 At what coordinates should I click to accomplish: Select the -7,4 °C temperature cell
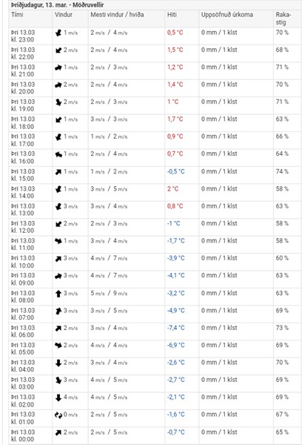click(x=175, y=328)
